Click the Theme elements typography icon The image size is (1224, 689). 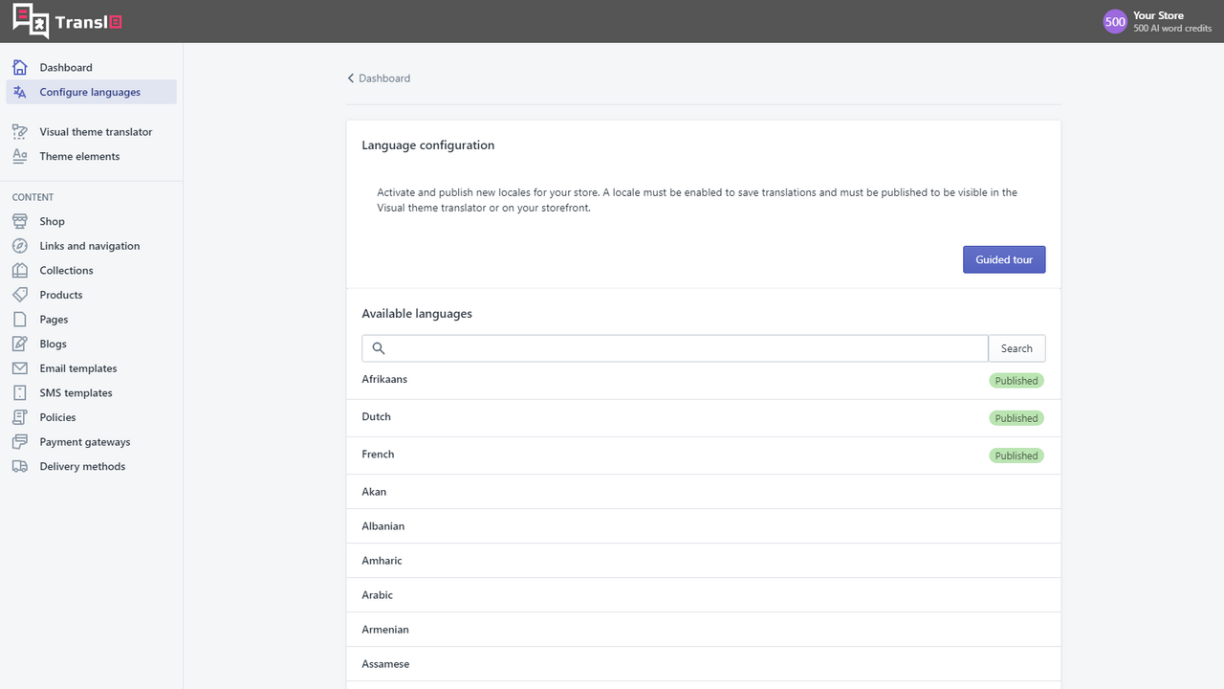pos(20,156)
